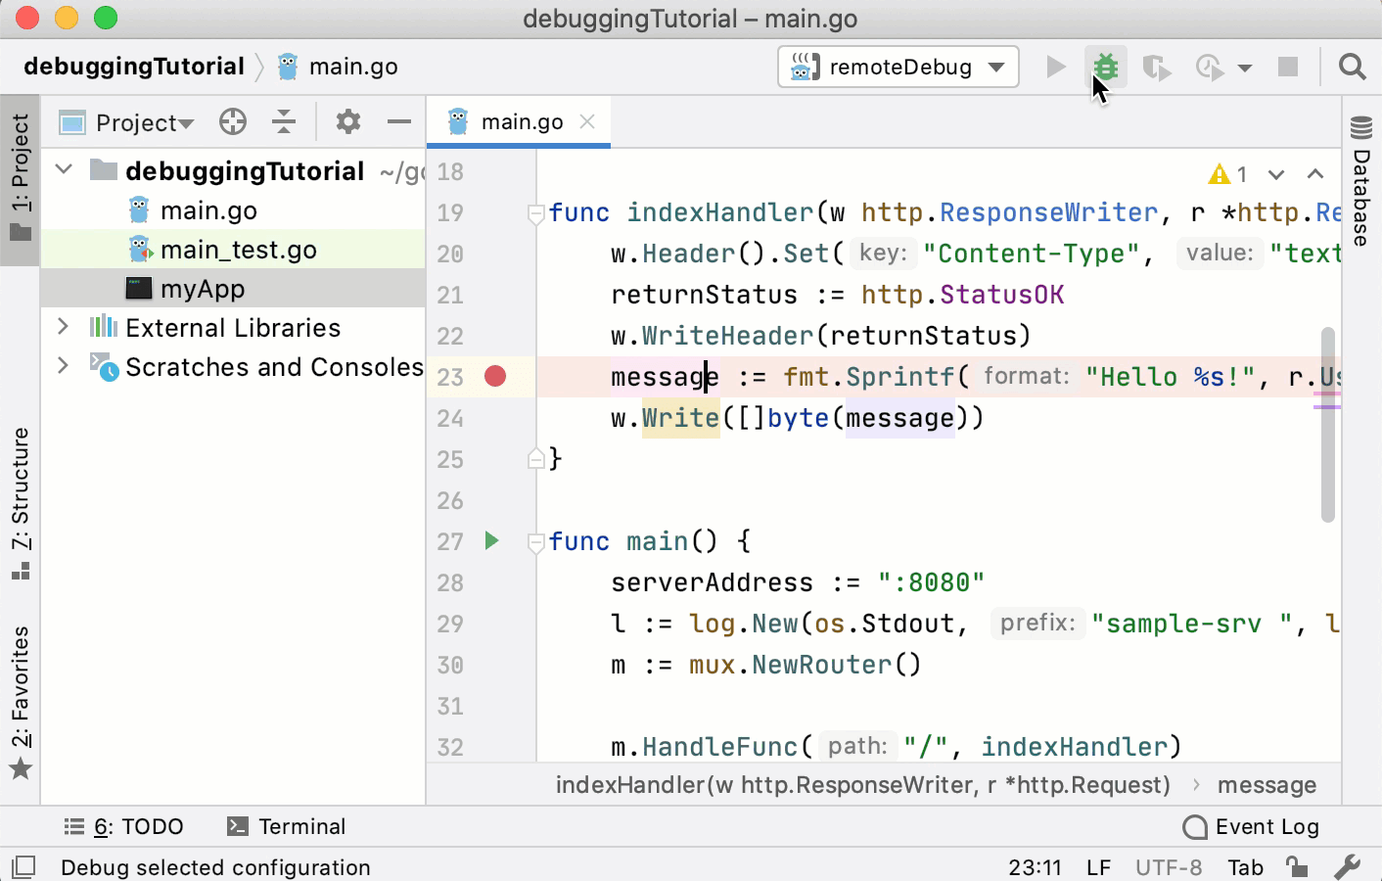This screenshot has height=881, width=1382.
Task: Open the Project panel settings gear
Action: click(x=346, y=121)
